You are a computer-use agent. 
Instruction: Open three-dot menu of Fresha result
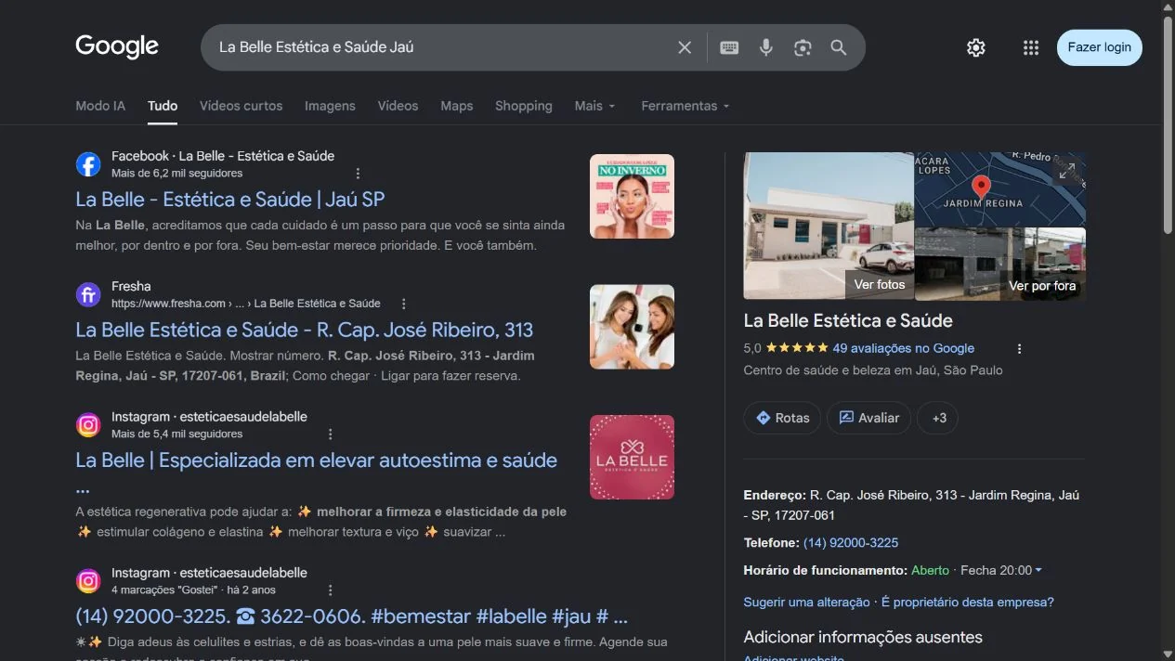[x=403, y=304]
